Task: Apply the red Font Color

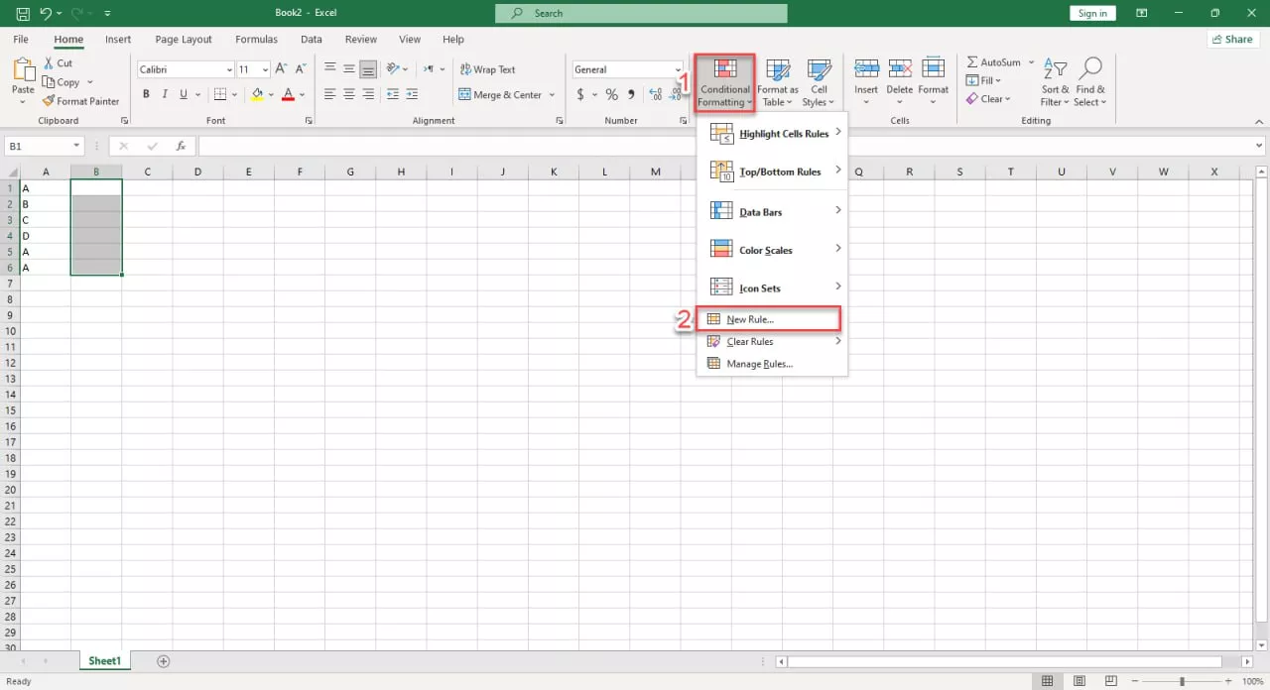Action: point(288,95)
